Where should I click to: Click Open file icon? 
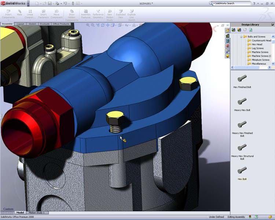tap(44, 3)
